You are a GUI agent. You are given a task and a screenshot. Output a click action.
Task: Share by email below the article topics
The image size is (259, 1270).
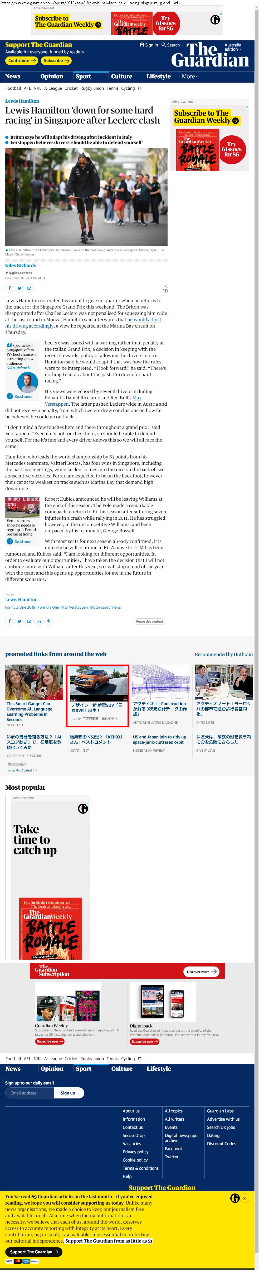29,621
